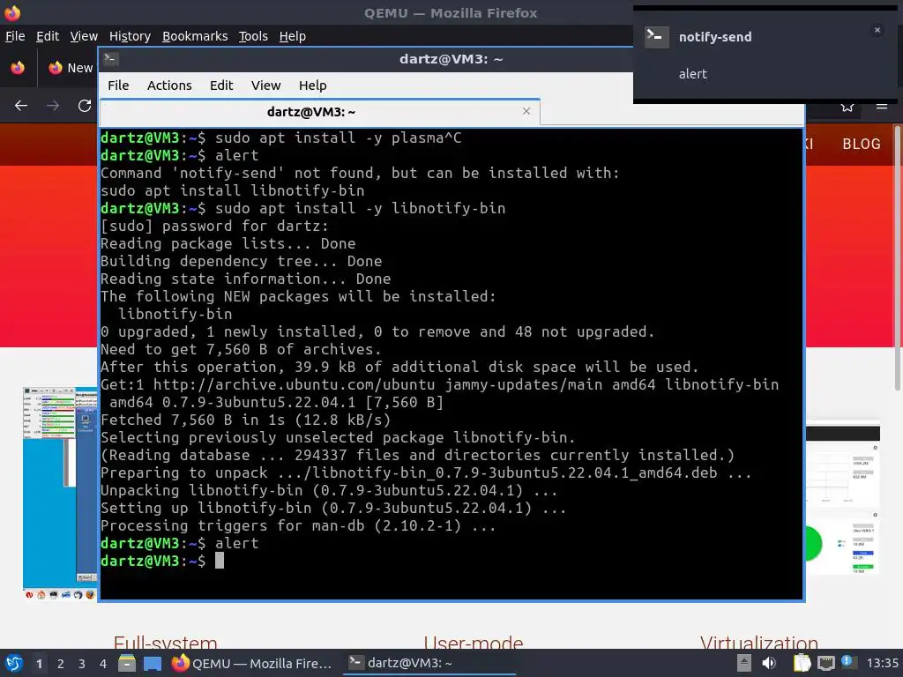
Task: Select the New tab in Firefox
Action: click(70, 67)
